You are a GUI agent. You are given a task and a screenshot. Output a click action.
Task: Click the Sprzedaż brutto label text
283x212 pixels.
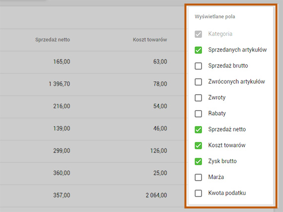(x=228, y=66)
